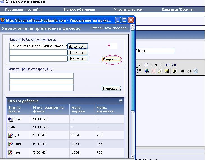Click the first Browse... button
This screenshot has width=205, height=160.
(x=78, y=46)
